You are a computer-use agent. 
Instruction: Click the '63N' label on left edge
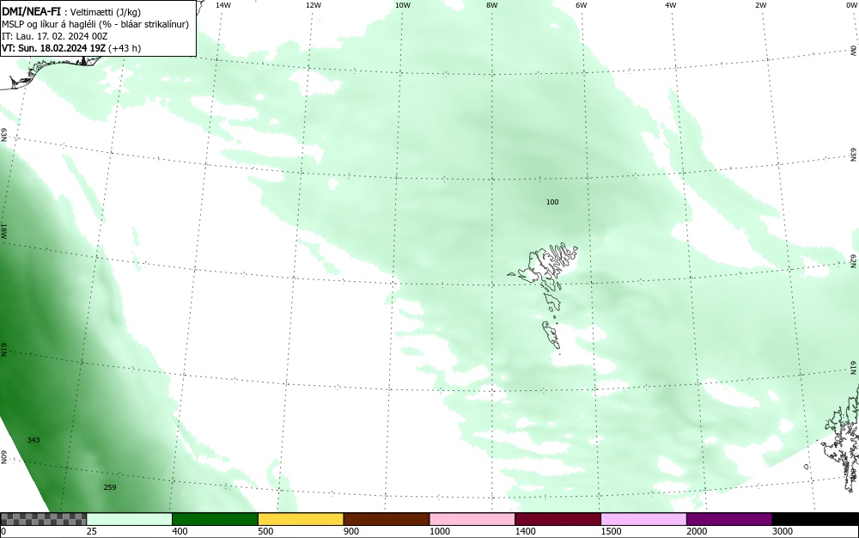coord(3,135)
